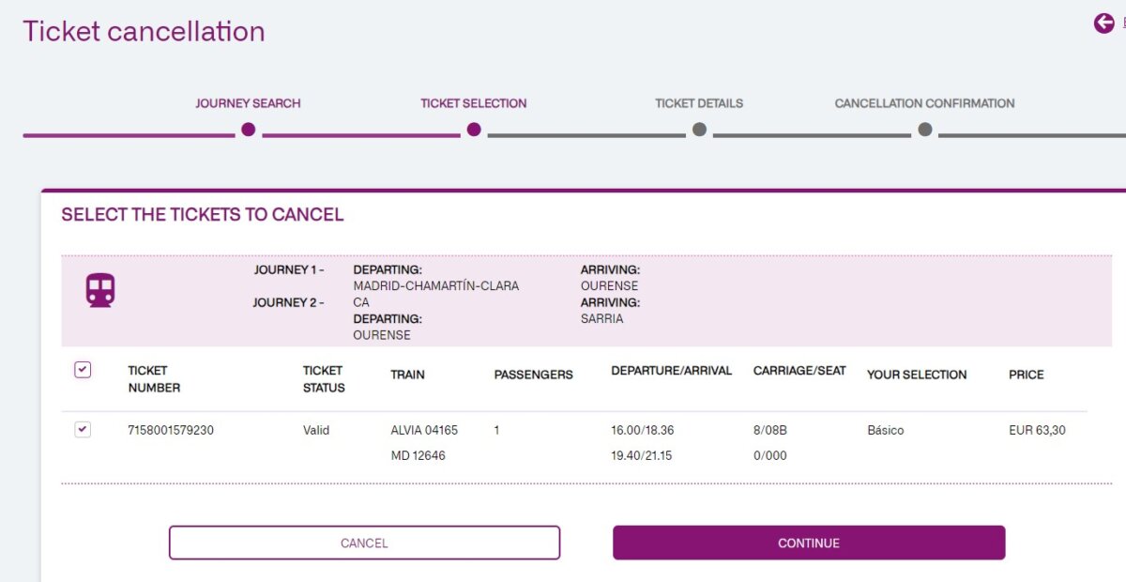Click the back arrow icon
The image size is (1126, 582).
point(1103,23)
